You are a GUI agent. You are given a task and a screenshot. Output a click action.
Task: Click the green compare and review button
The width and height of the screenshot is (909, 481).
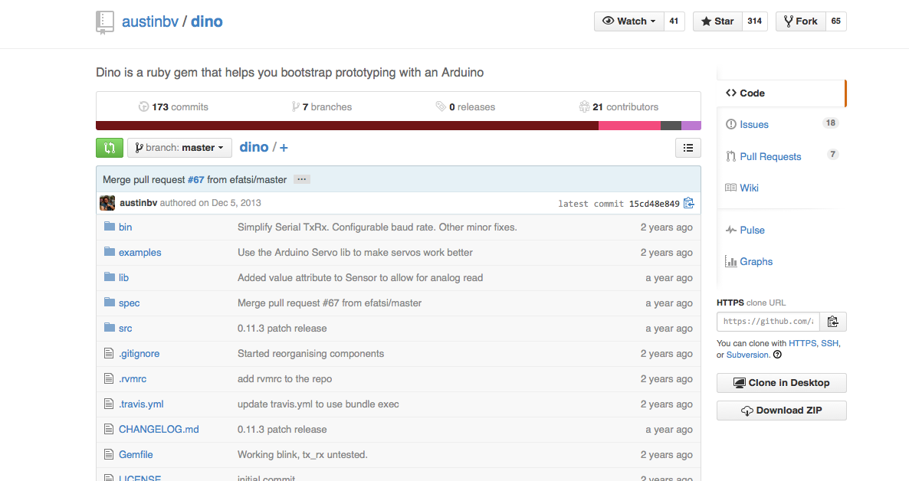[110, 148]
